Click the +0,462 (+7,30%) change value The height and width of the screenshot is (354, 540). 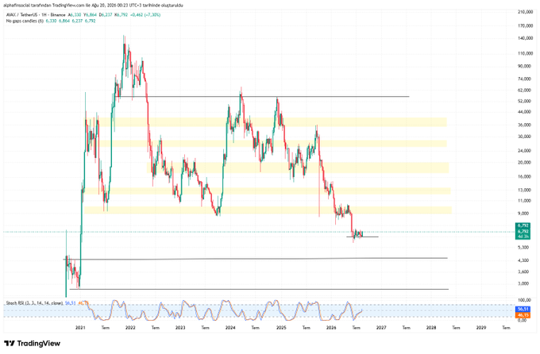(147, 15)
